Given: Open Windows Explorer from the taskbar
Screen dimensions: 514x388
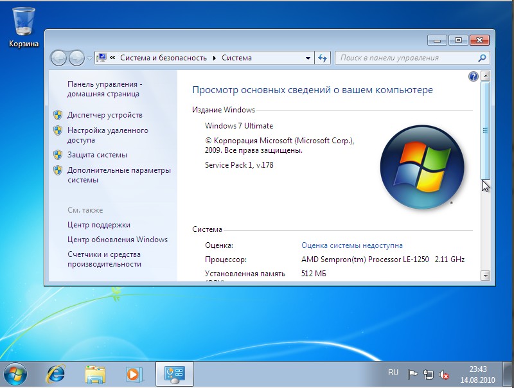Looking at the screenshot, I should [95, 375].
